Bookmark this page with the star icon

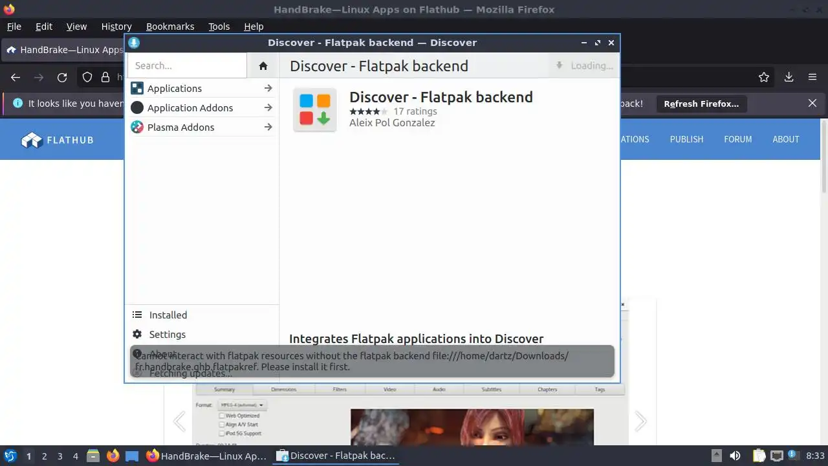764,77
